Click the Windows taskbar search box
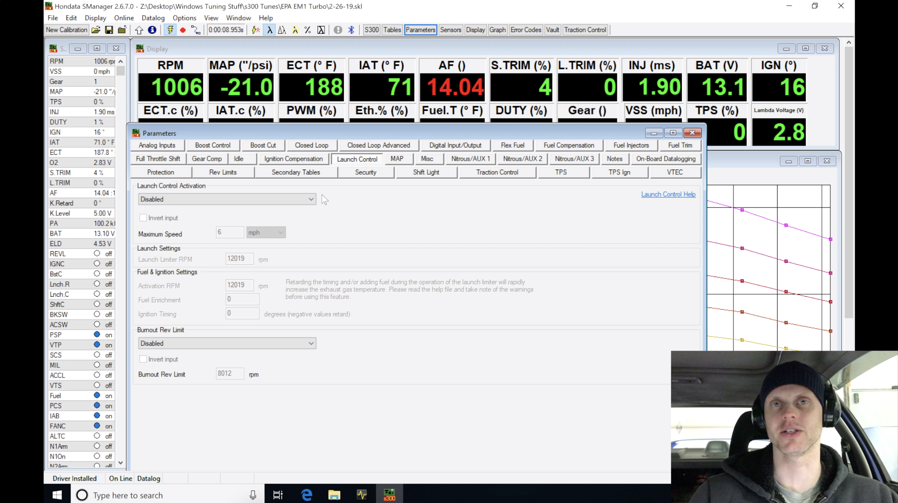This screenshot has height=503, width=898. [167, 495]
